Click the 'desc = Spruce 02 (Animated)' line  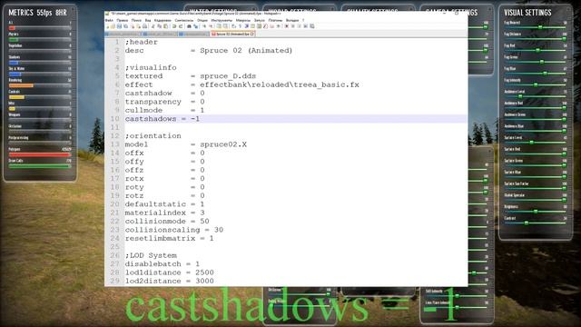coord(209,51)
